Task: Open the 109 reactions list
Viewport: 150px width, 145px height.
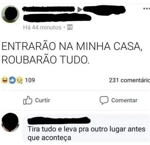Action: [x=30, y=80]
